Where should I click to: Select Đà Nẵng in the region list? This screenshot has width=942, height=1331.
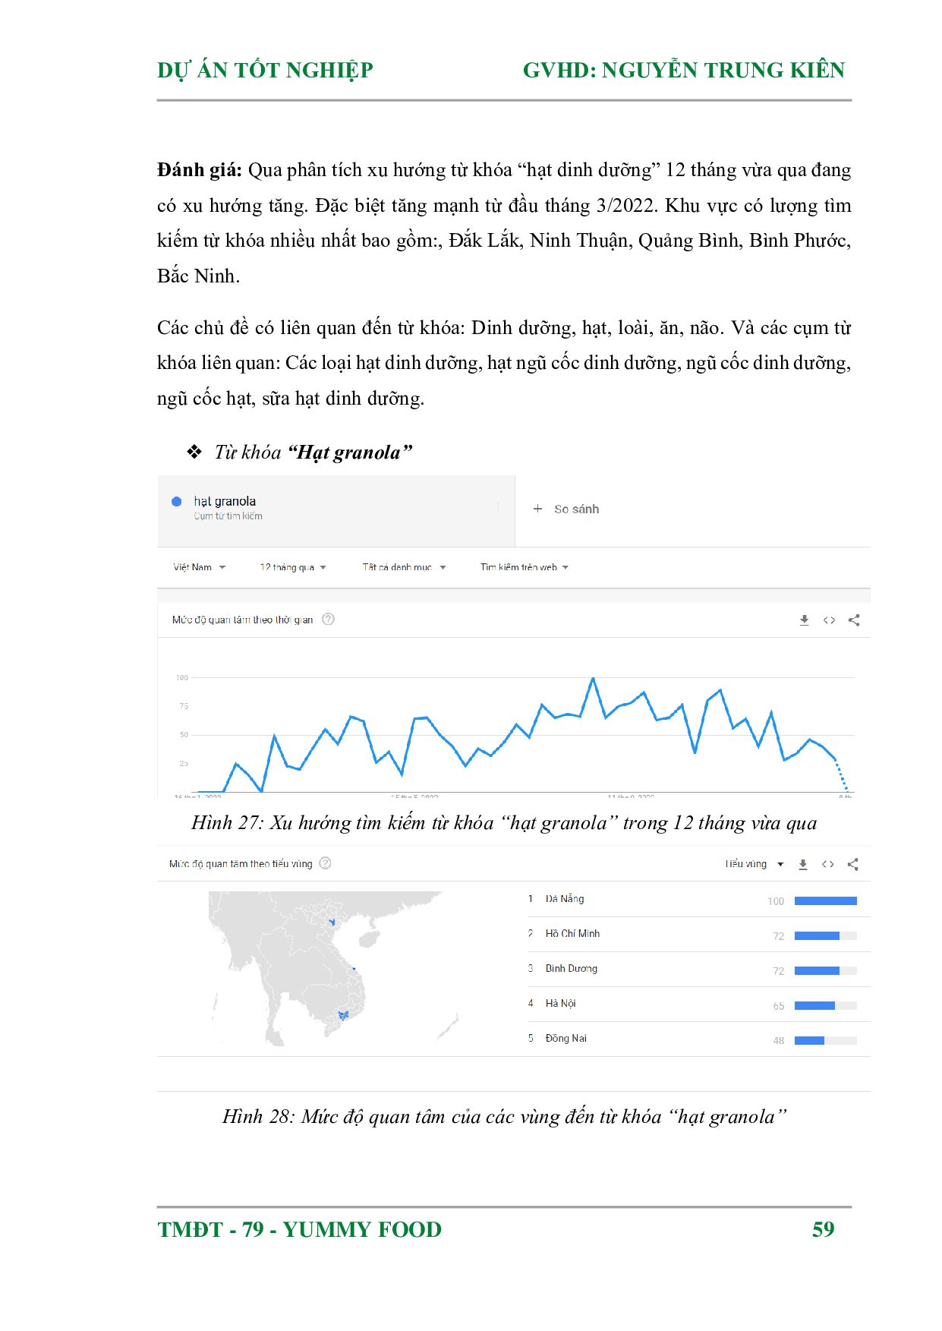(x=692, y=900)
